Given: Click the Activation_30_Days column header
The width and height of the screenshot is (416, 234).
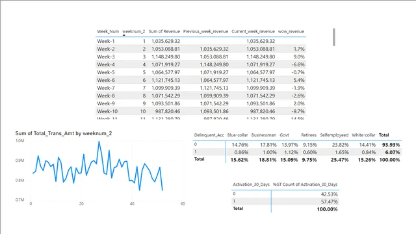Looking at the screenshot, I should tap(252, 185).
